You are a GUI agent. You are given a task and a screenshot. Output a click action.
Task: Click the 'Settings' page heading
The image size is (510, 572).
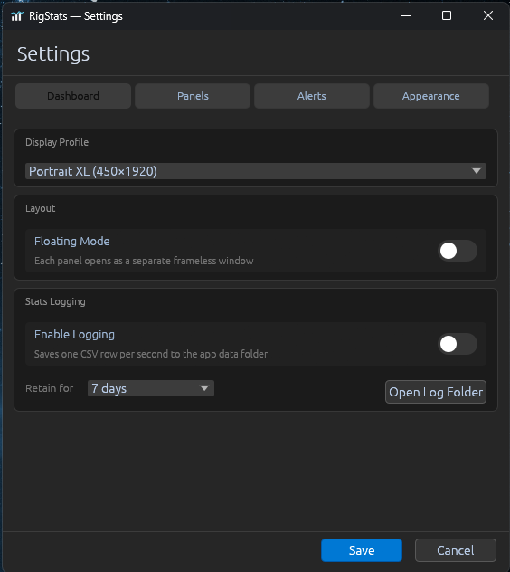pyautogui.click(x=53, y=54)
